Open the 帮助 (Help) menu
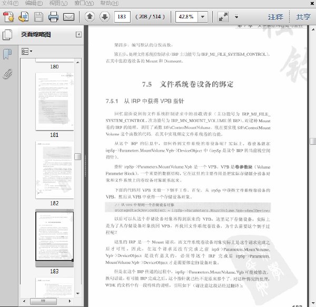Viewport: 316px width, 307px height. pos(110,3)
